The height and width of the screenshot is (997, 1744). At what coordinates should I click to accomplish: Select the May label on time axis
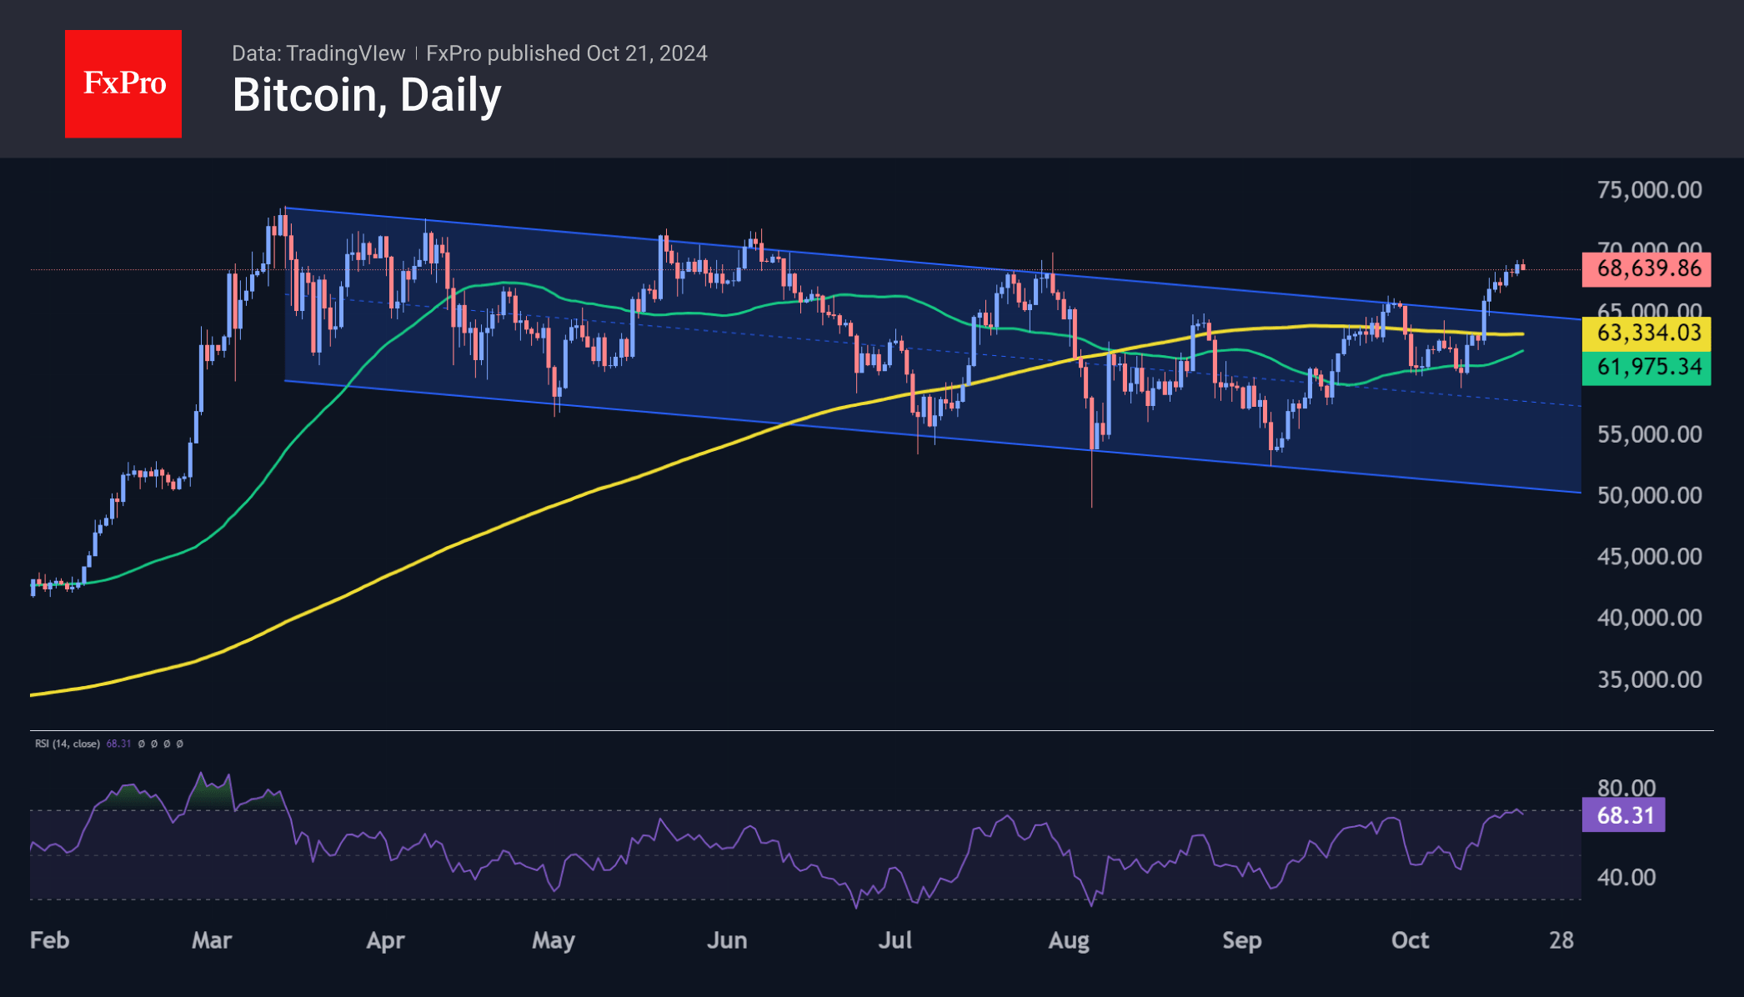(554, 940)
